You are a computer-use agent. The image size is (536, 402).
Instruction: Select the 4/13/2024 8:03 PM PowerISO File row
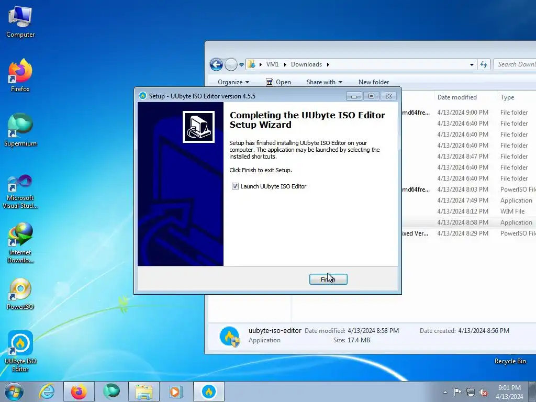coord(468,189)
